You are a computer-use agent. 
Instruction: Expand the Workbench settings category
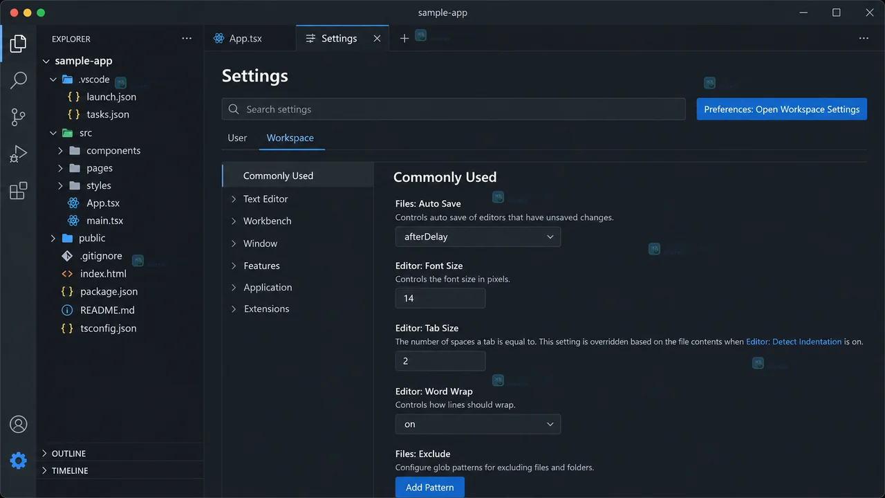pos(233,221)
